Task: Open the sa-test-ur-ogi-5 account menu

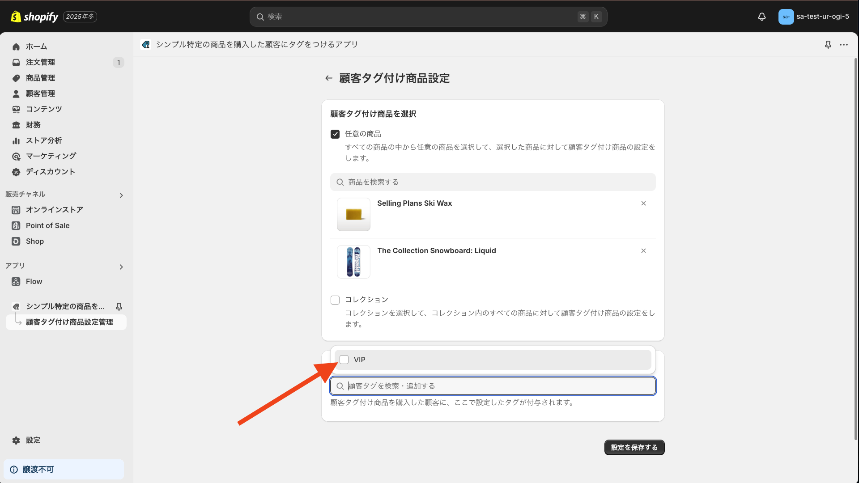Action: tap(813, 17)
